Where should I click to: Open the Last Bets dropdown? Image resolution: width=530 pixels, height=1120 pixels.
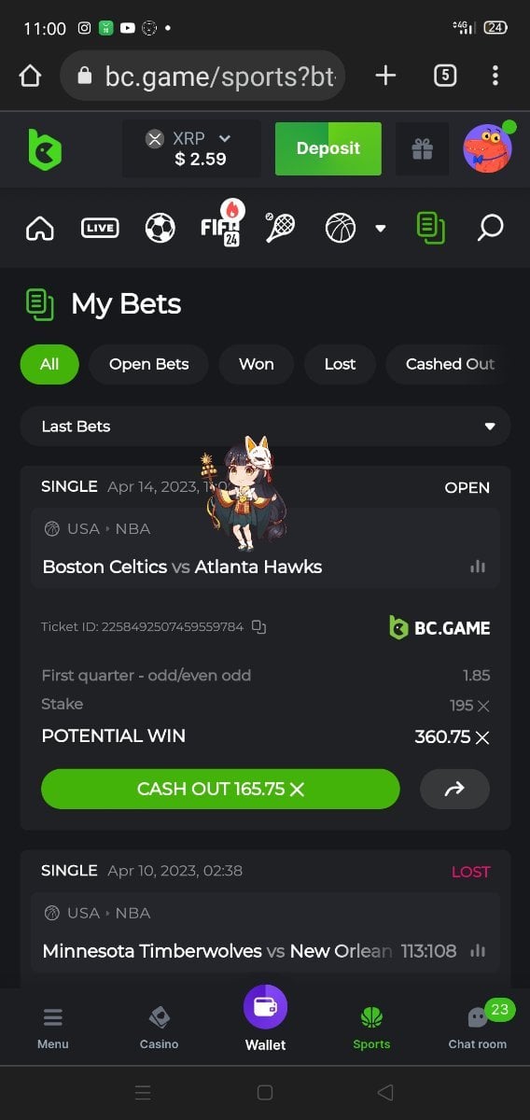pos(265,427)
